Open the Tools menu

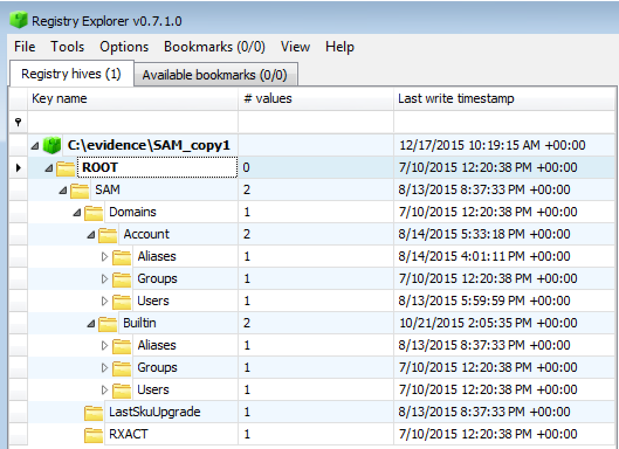click(x=67, y=47)
